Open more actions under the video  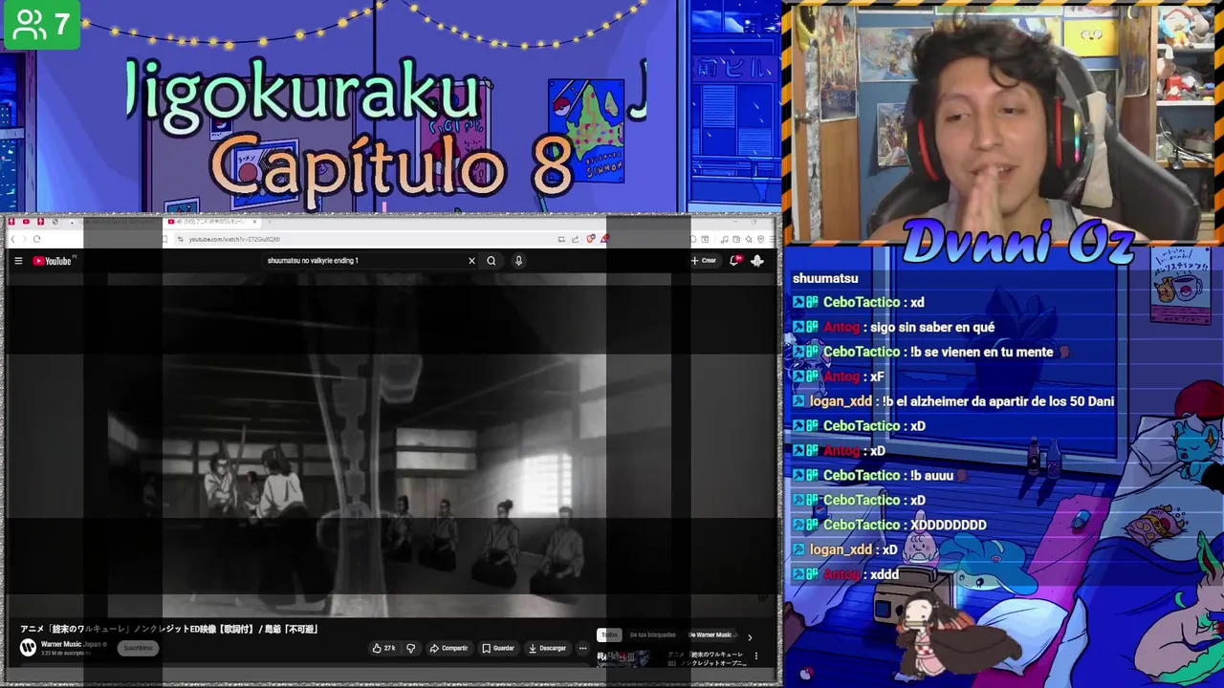click(x=582, y=648)
